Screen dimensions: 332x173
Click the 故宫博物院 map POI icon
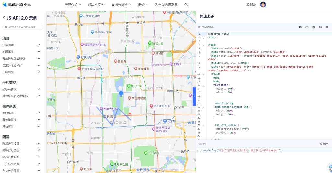[x=129, y=98]
